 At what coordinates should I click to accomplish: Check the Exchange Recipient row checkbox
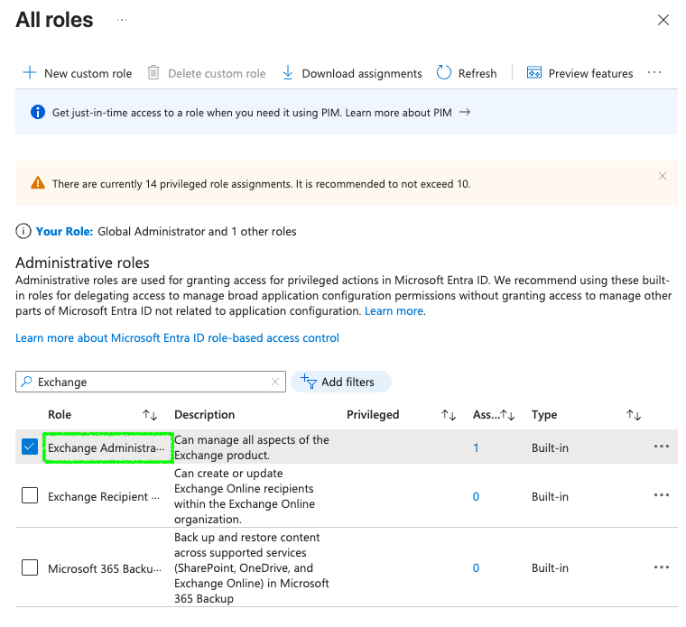coord(30,495)
